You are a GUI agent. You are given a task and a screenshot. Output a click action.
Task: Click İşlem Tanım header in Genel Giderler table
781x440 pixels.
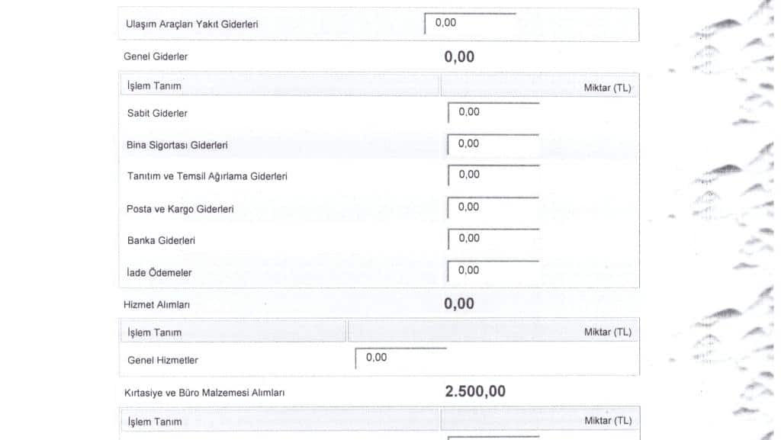(154, 86)
